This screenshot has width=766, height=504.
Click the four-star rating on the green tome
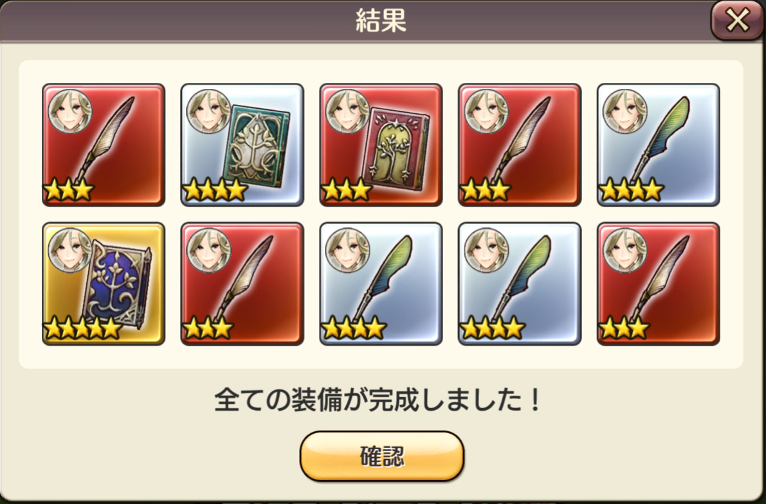click(214, 189)
